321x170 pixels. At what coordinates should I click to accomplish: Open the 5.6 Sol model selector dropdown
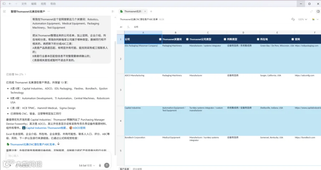[x=87, y=165]
